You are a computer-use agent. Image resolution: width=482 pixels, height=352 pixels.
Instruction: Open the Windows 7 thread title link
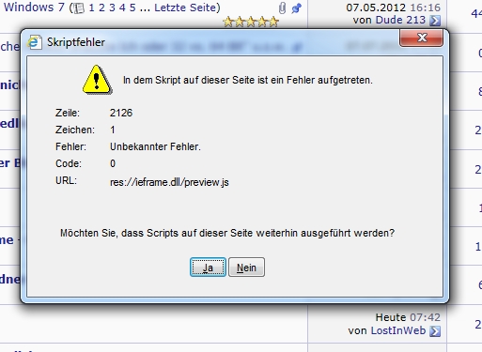(34, 8)
